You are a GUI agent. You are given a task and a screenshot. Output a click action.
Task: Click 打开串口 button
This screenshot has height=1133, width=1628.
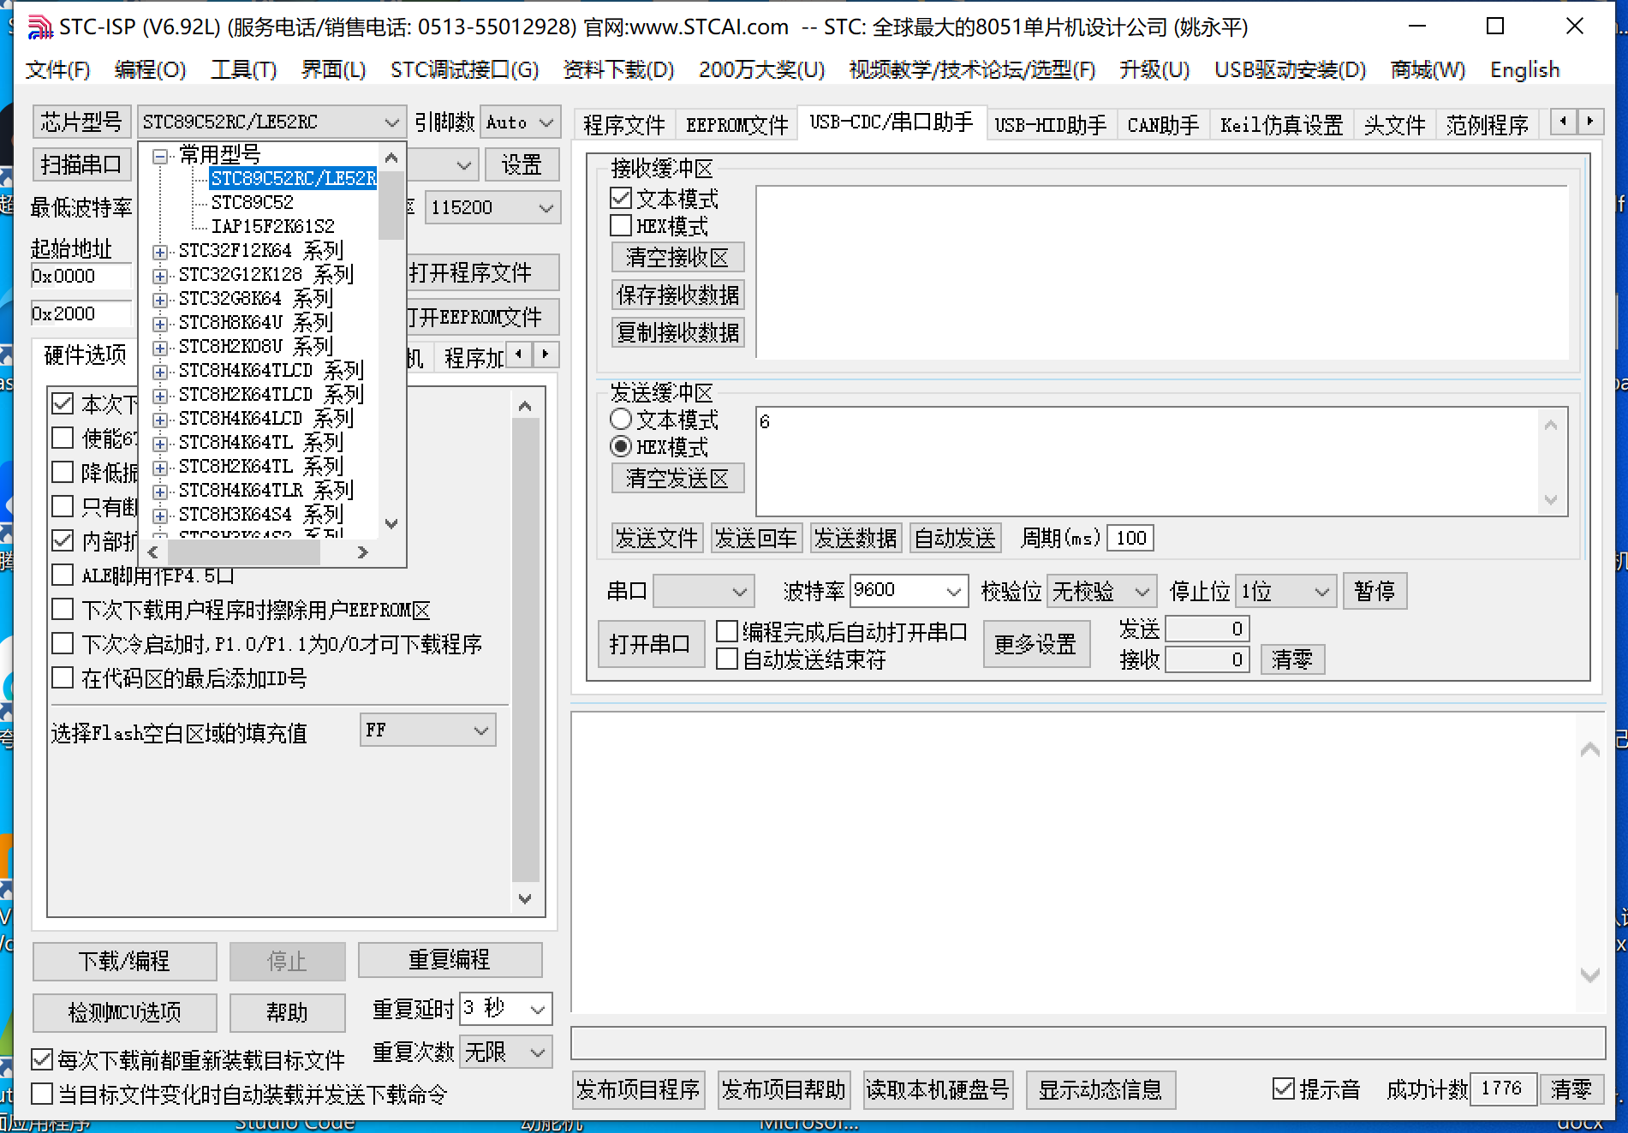pyautogui.click(x=650, y=644)
